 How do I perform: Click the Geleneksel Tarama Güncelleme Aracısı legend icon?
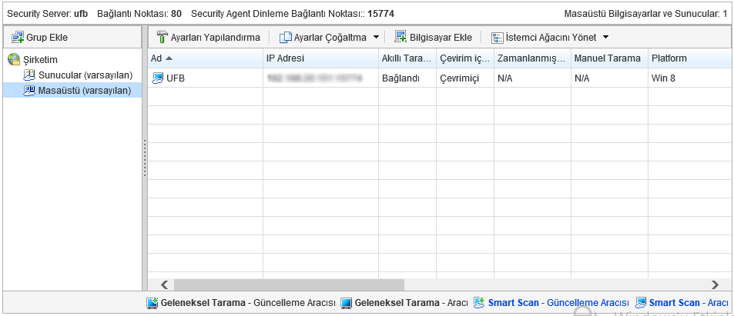pyautogui.click(x=152, y=303)
